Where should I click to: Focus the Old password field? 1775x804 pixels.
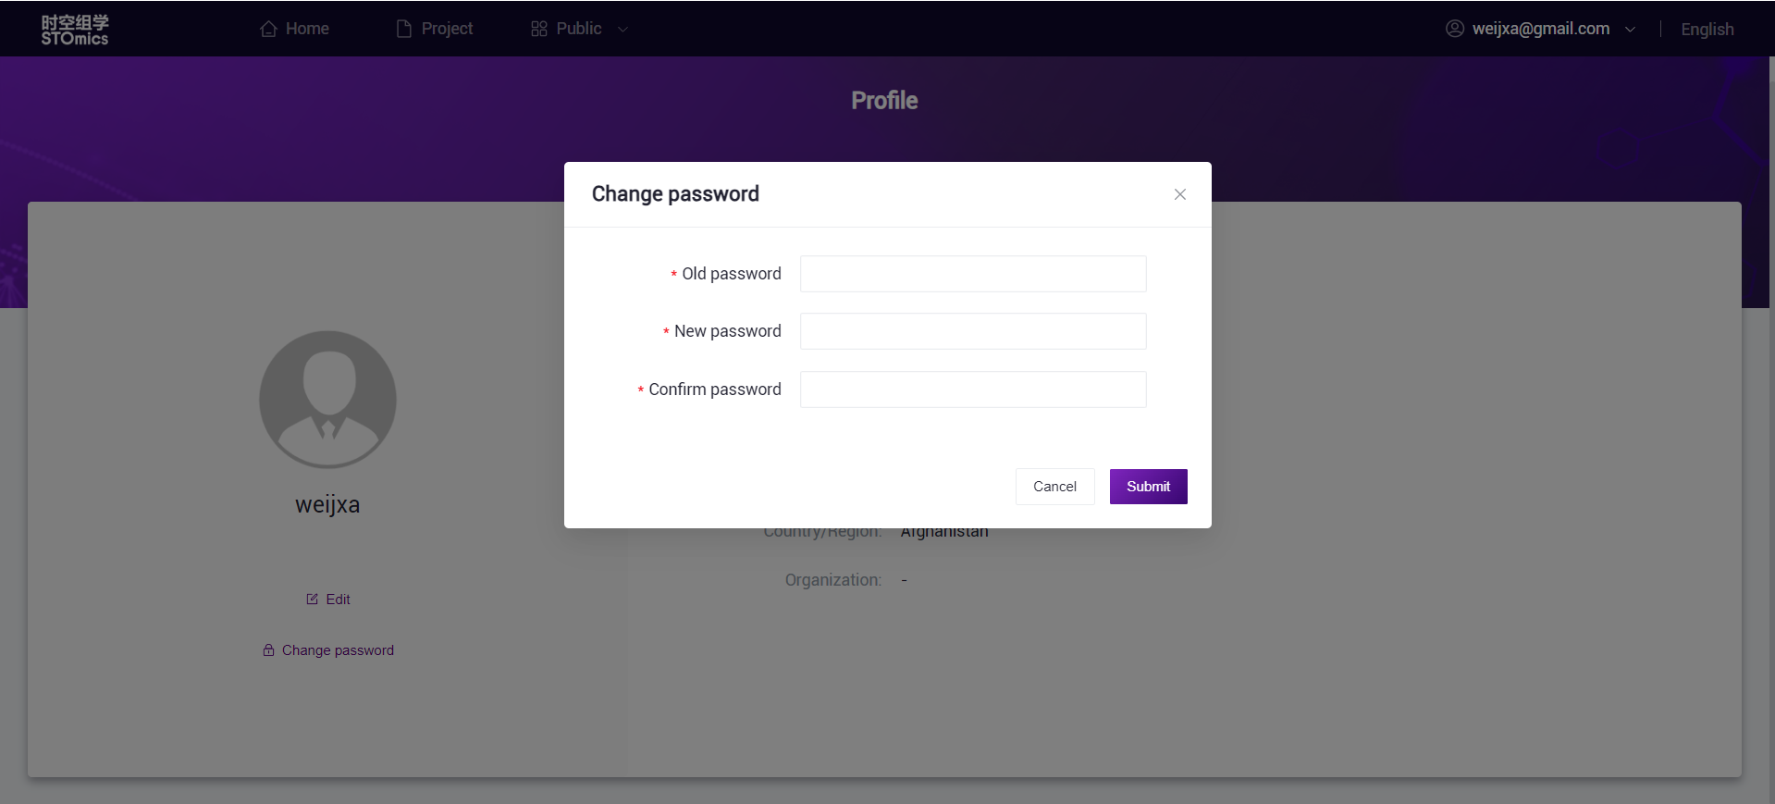click(x=972, y=274)
